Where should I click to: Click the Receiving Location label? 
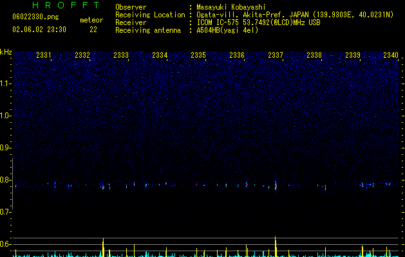150,15
